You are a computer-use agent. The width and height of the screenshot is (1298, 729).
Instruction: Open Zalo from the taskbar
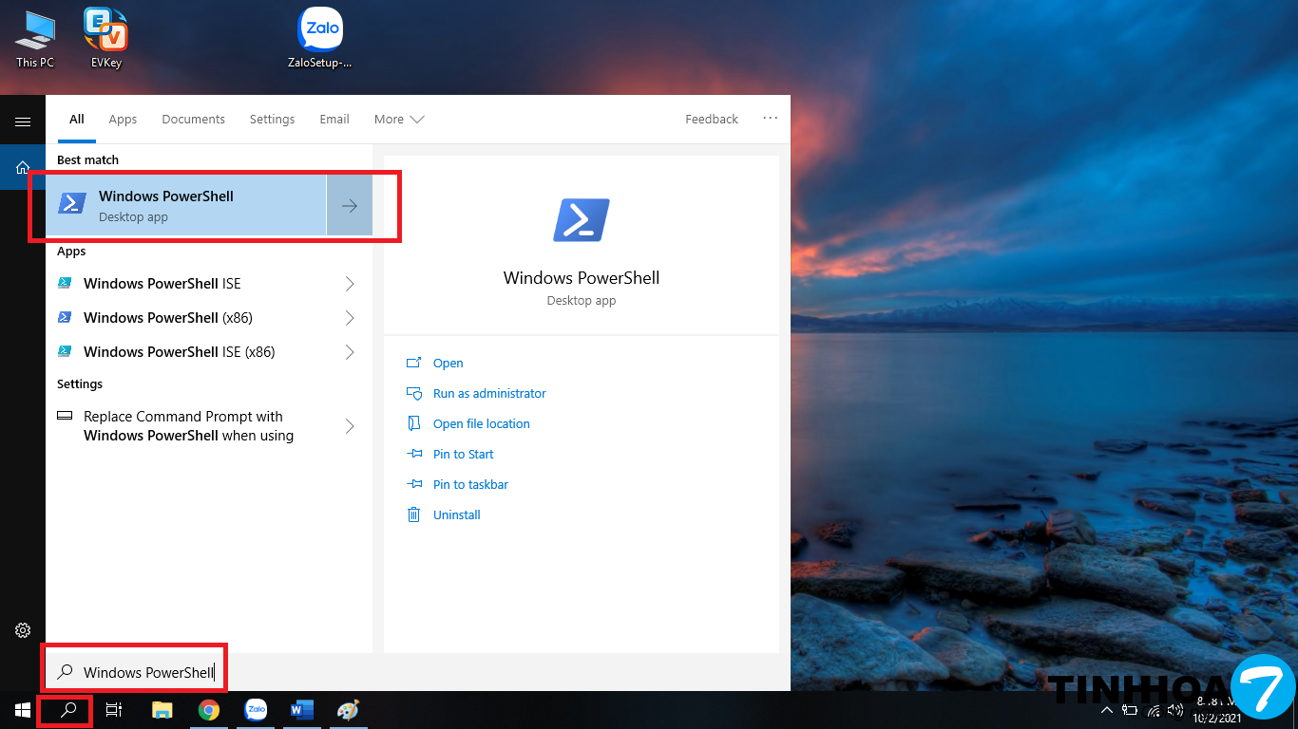pyautogui.click(x=256, y=710)
